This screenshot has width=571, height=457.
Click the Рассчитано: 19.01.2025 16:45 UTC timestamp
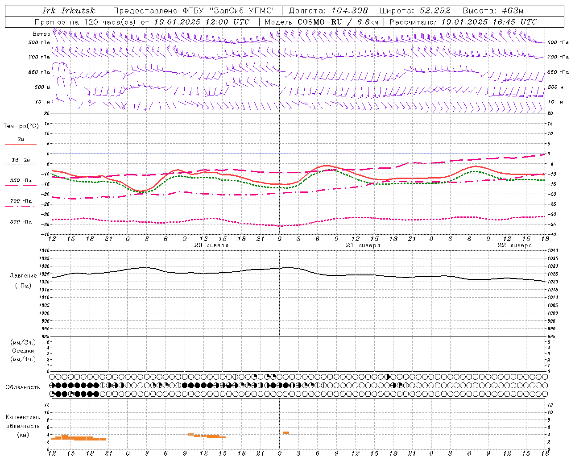463,22
